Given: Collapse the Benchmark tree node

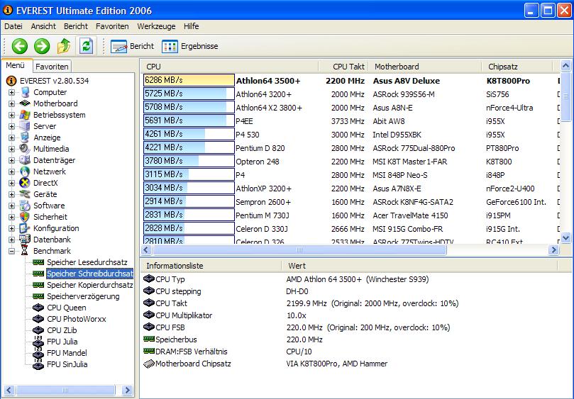Looking at the screenshot, I should 12,252.
